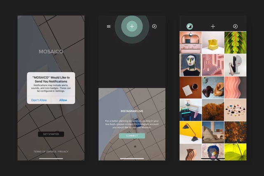This screenshot has height=176, width=264.
Task: Select notification dialog title text
Action: 51,80
